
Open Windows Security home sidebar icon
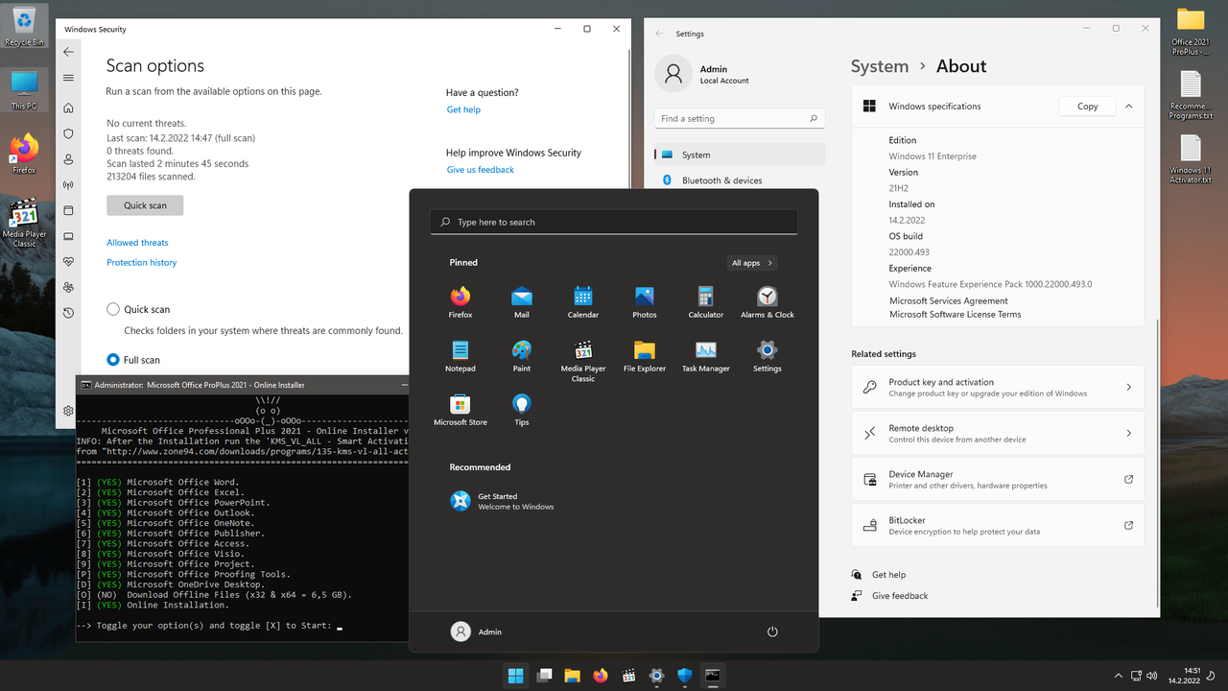[68, 108]
